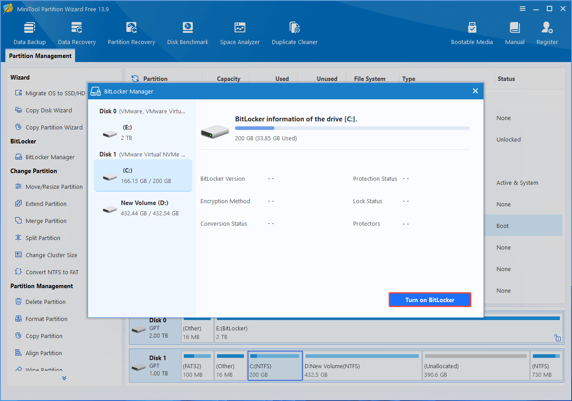Screen dimensions: 572x401
Task: Select the Disk 0 (Other) 16 MB block
Action: pos(197,328)
